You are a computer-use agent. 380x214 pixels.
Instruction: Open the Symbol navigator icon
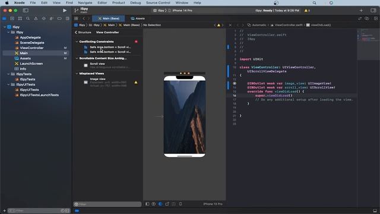tap(20, 18)
